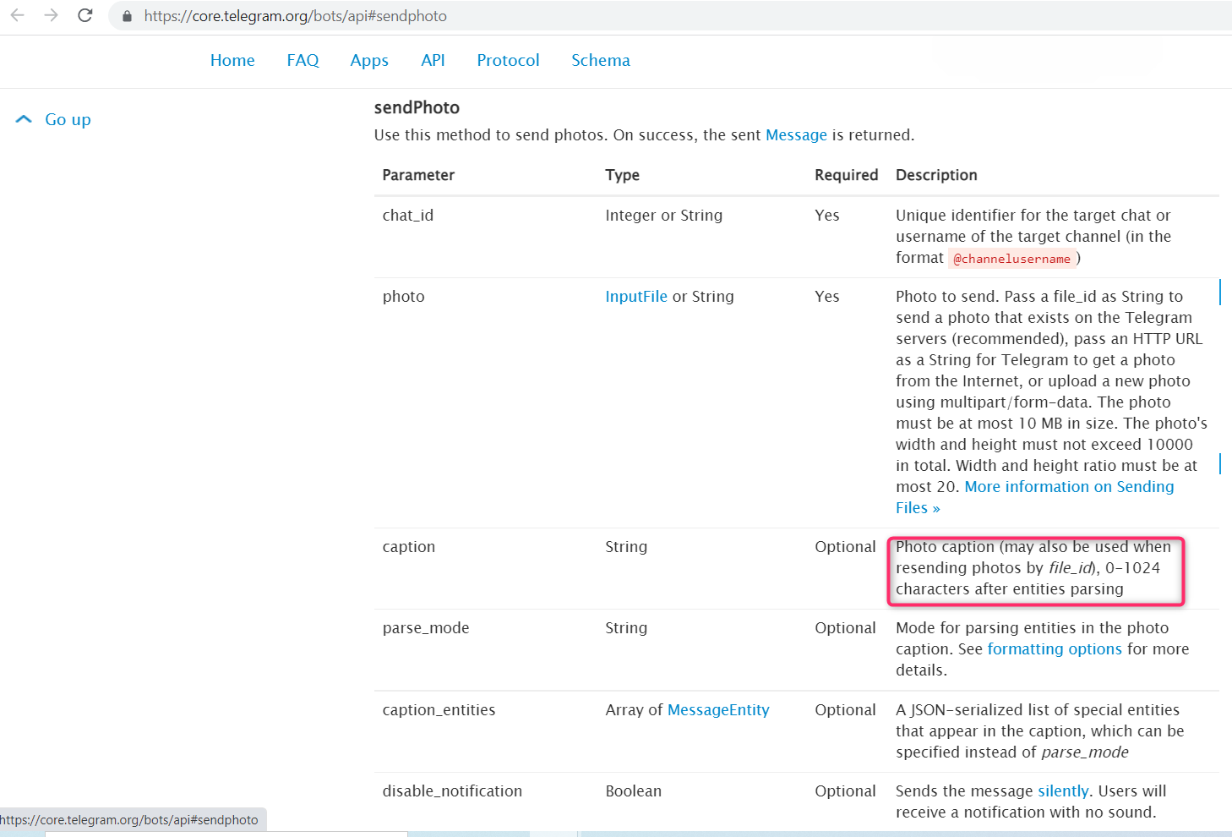The height and width of the screenshot is (837, 1232).
Task: Click the Parameter column header
Action: point(418,174)
